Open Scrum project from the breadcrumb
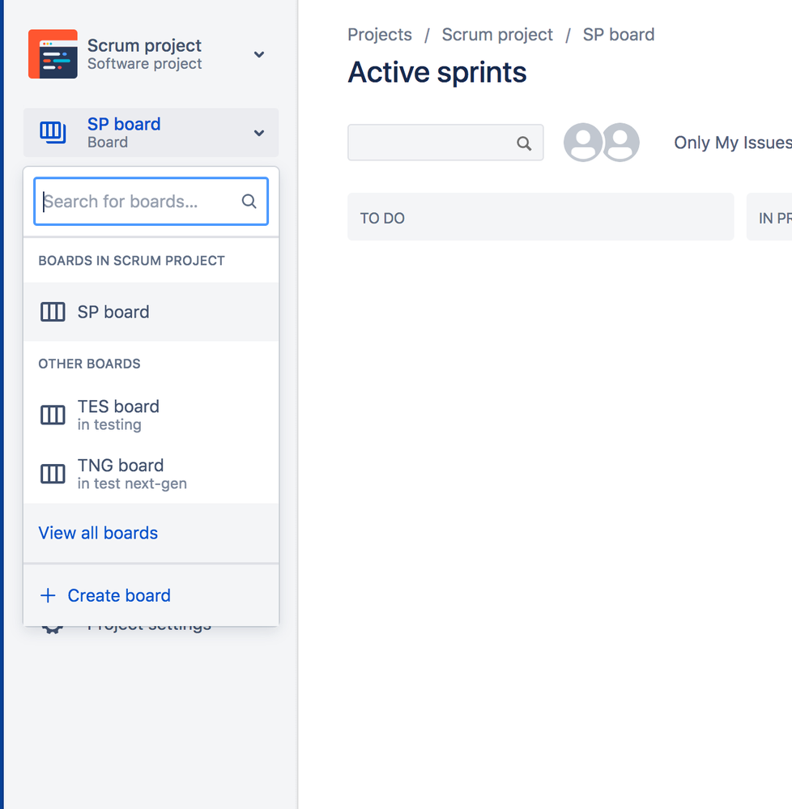This screenshot has width=792, height=809. (496, 34)
